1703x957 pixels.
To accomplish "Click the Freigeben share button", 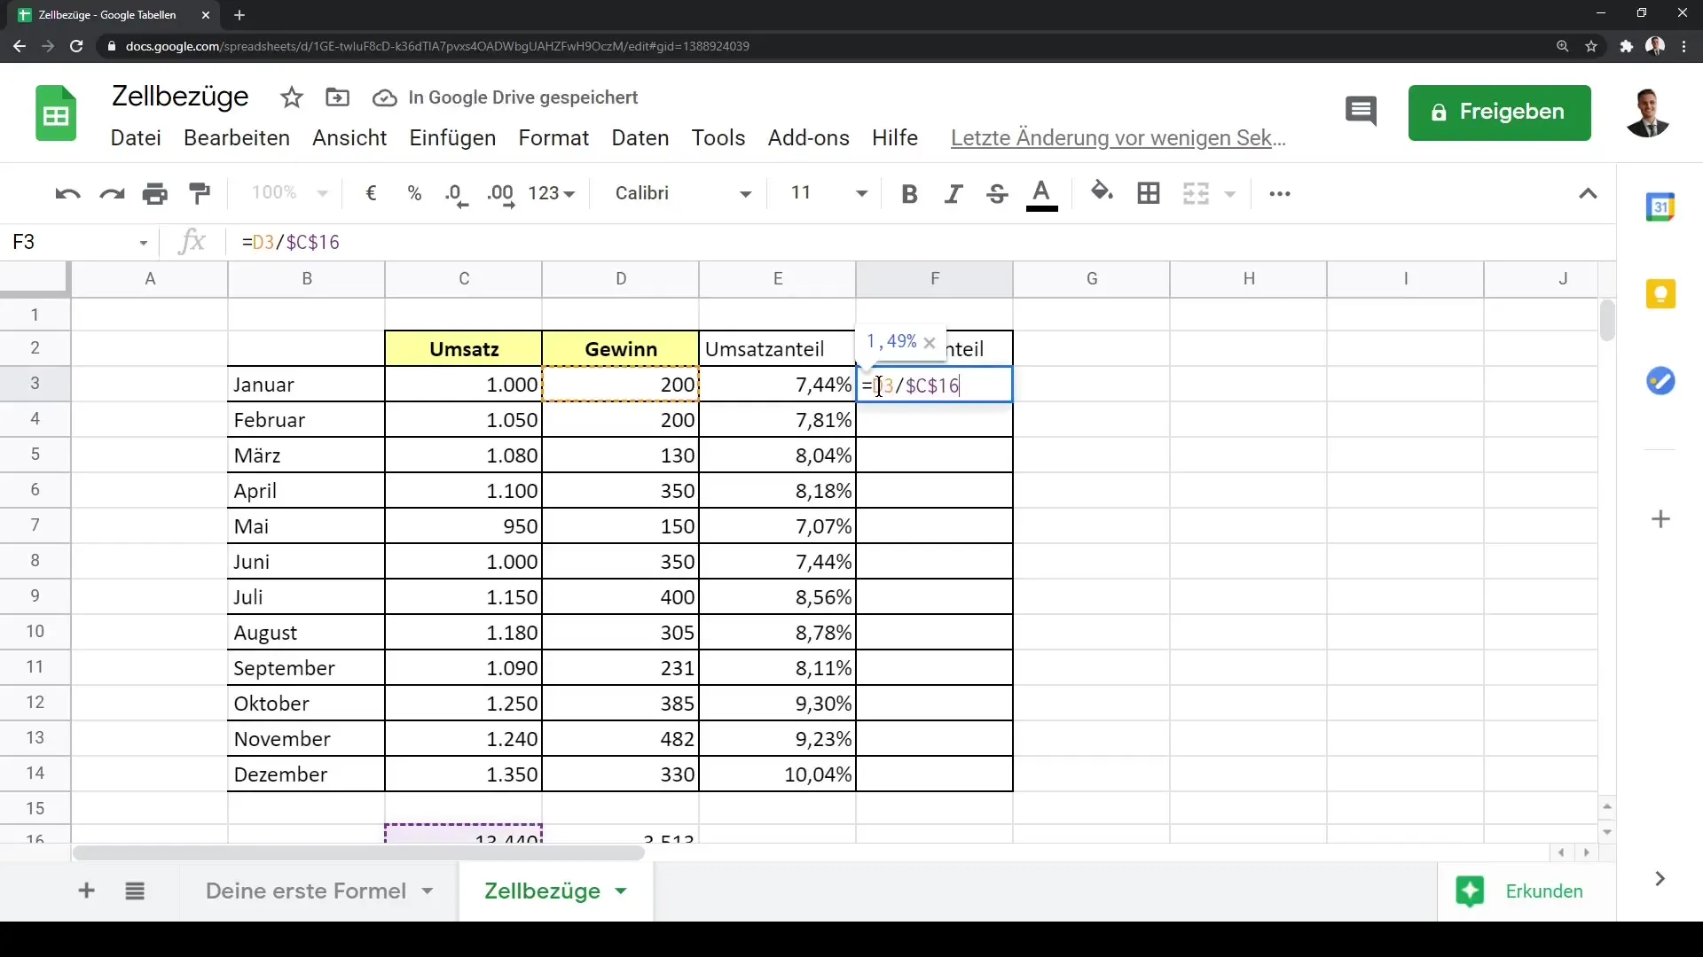I will click(x=1499, y=113).
